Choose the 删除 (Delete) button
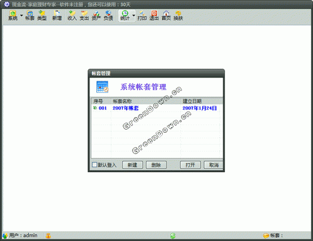This screenshot has width=313, height=241. [156, 165]
